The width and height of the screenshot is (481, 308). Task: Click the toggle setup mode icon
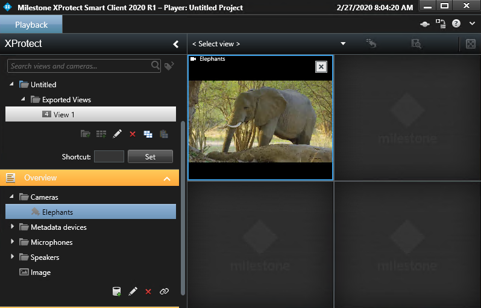coord(441,24)
